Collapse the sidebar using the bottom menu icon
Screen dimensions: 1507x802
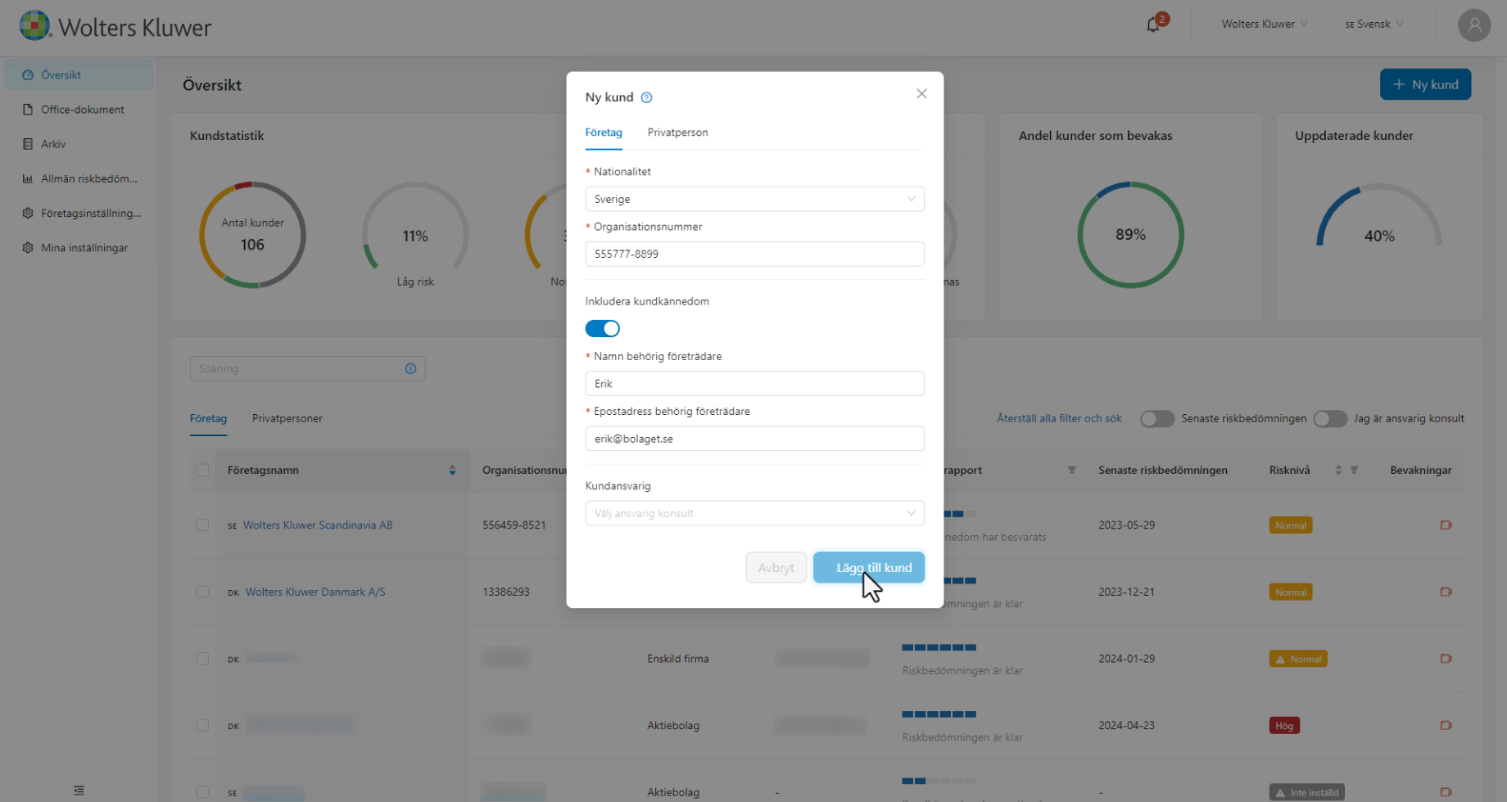(x=79, y=790)
